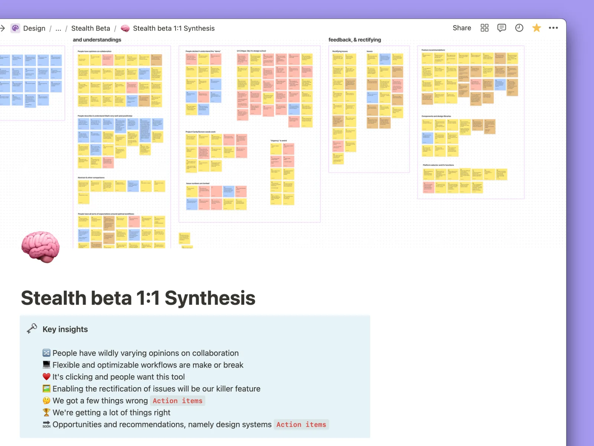This screenshot has width=594, height=446.
Task: Click 'It's clicking and people want this tool'
Action: [x=118, y=377]
